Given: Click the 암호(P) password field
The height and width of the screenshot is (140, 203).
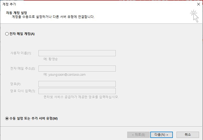Looking at the screenshot, I should [77, 84].
